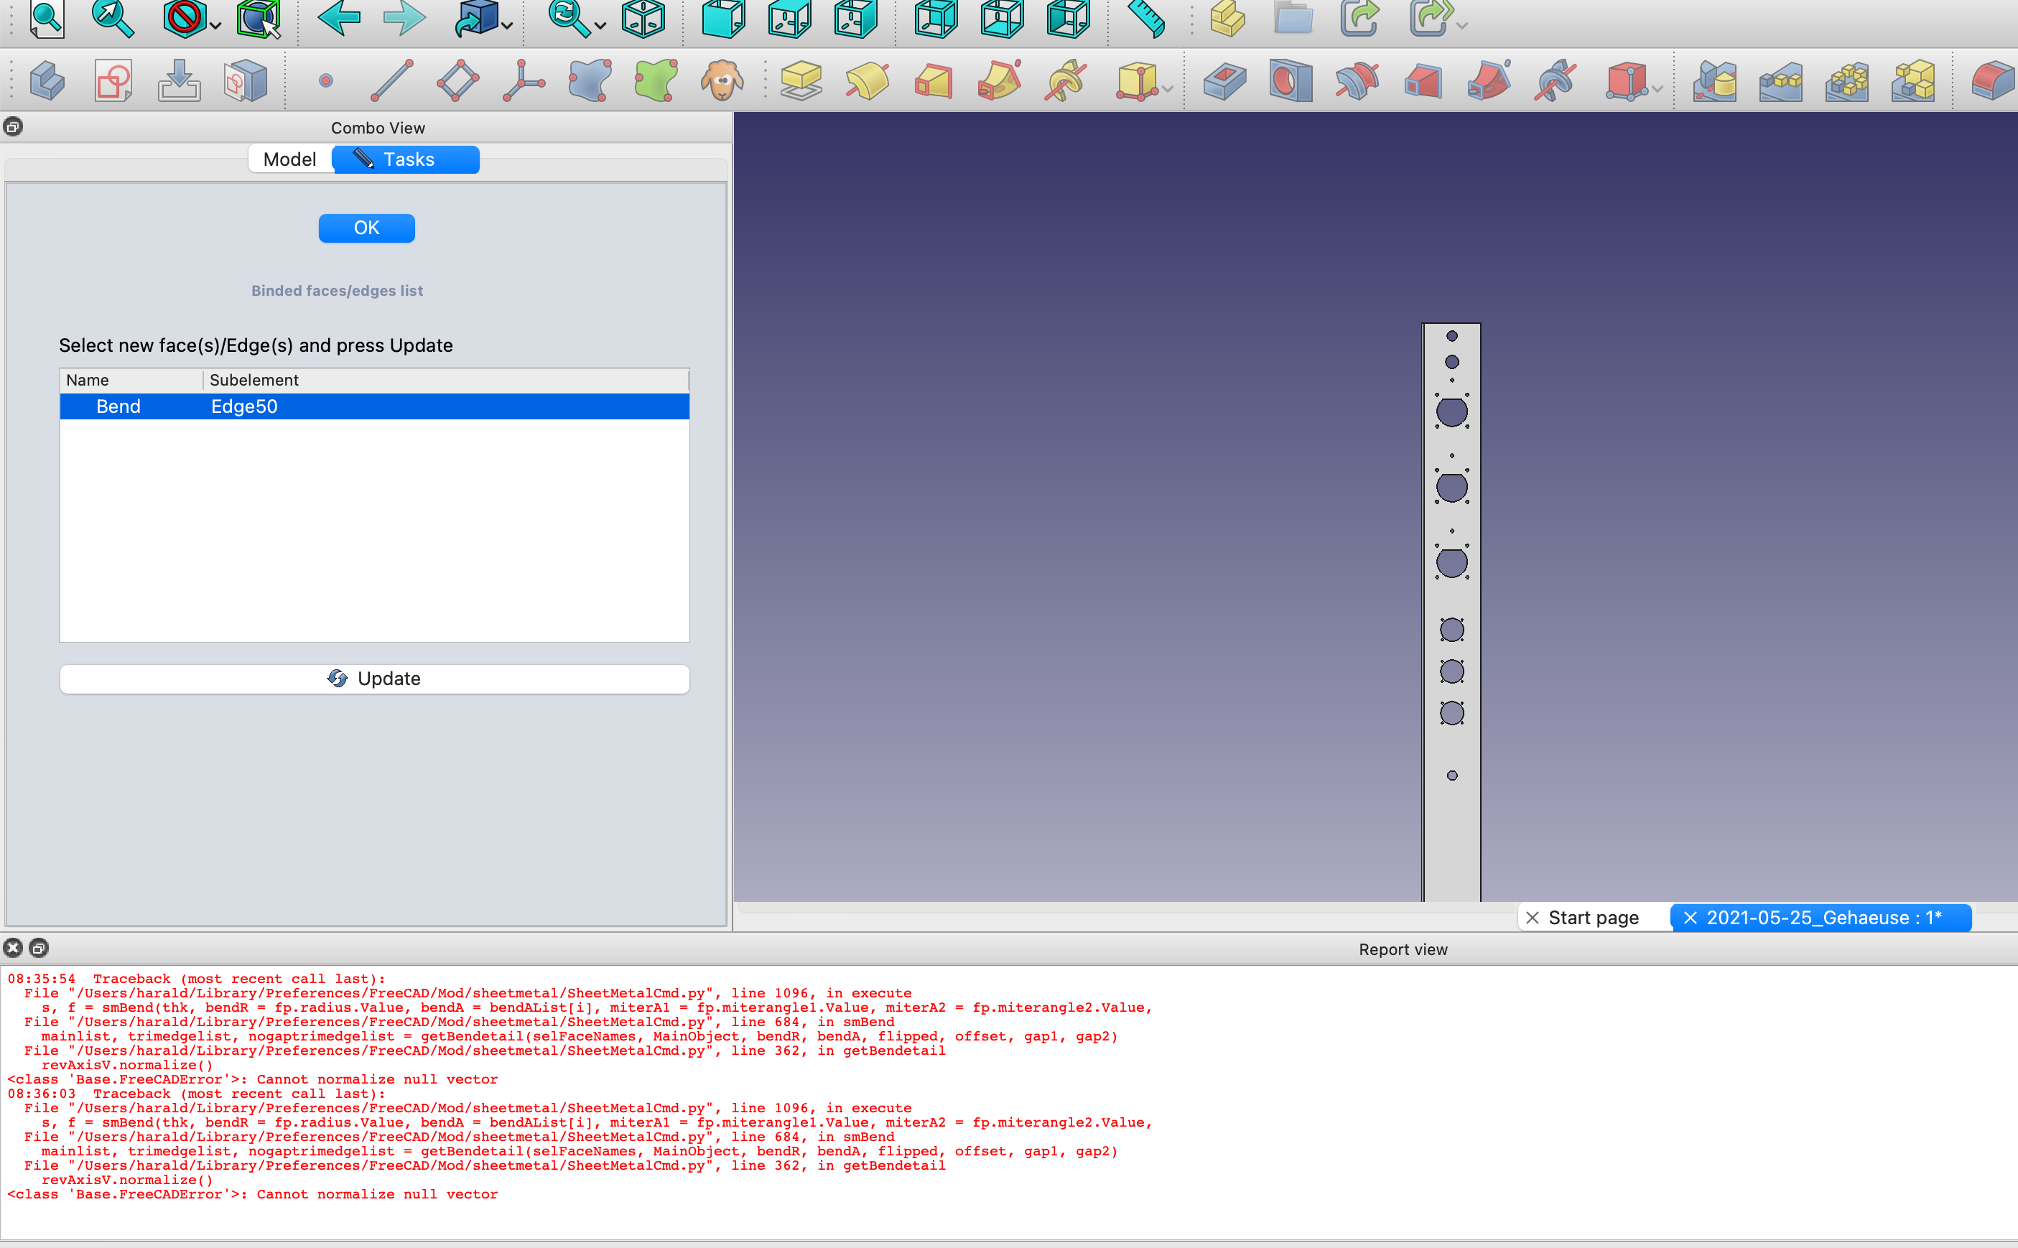The image size is (2018, 1248).
Task: Click the Measure distance tool
Action: (x=1145, y=21)
